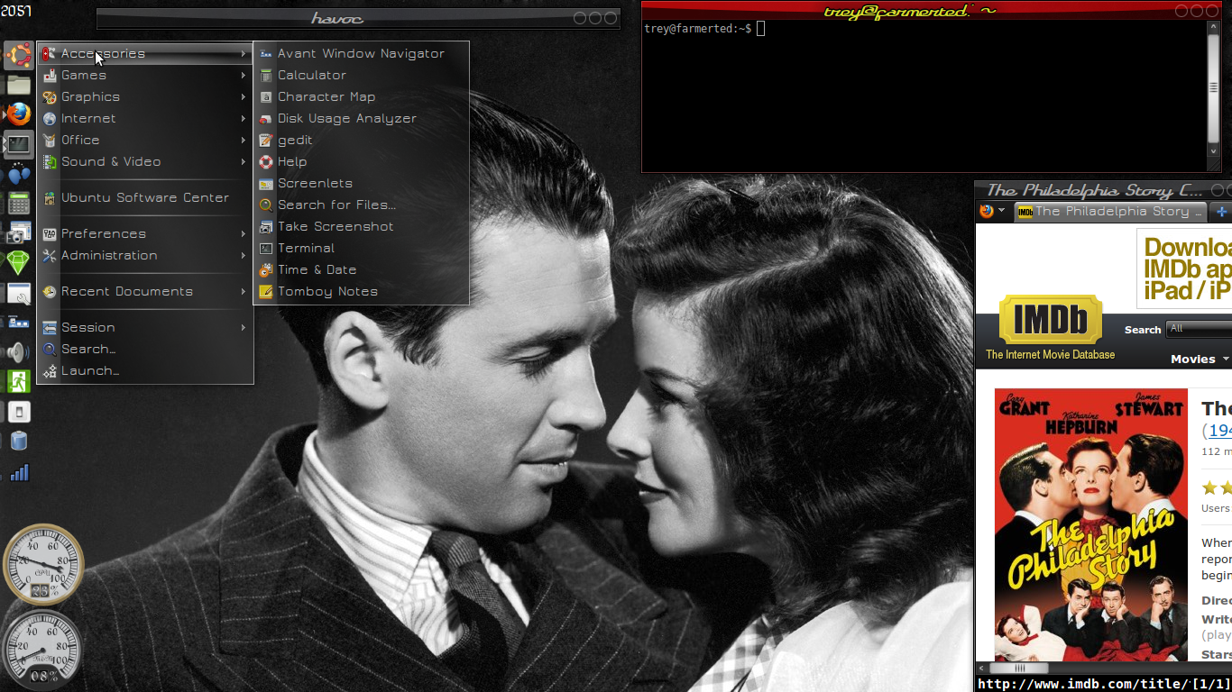Expand the Administration submenu
Viewport: 1232px width, 692px height.
point(144,256)
